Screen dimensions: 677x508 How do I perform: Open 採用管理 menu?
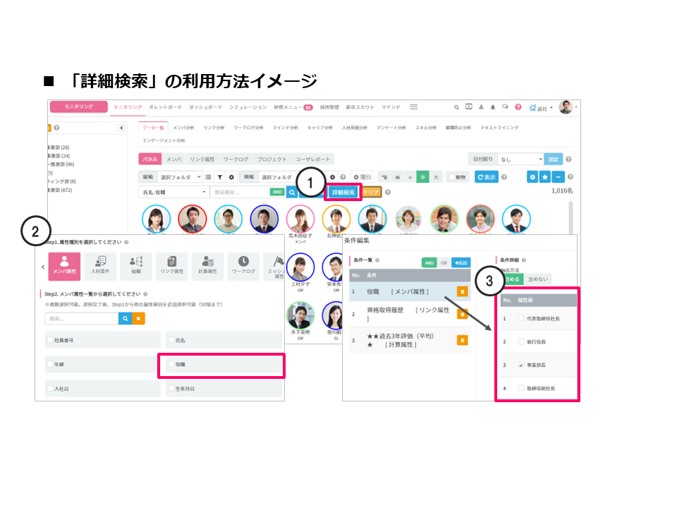coord(329,107)
